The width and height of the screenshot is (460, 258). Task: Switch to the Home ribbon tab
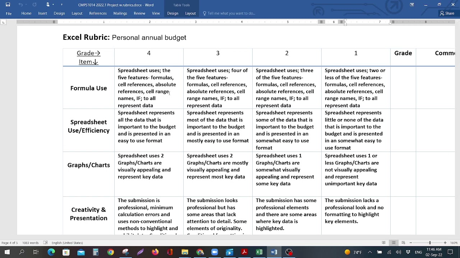(x=26, y=13)
